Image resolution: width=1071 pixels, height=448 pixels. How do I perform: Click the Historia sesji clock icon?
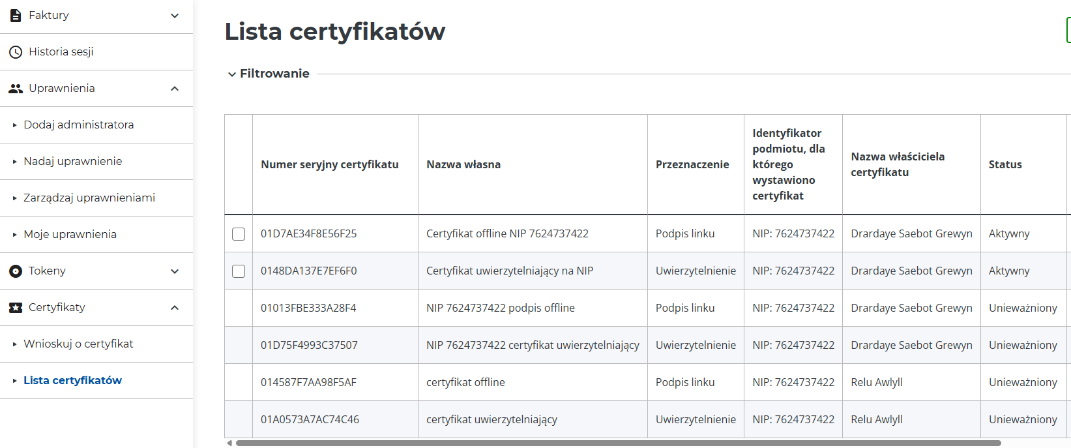16,52
